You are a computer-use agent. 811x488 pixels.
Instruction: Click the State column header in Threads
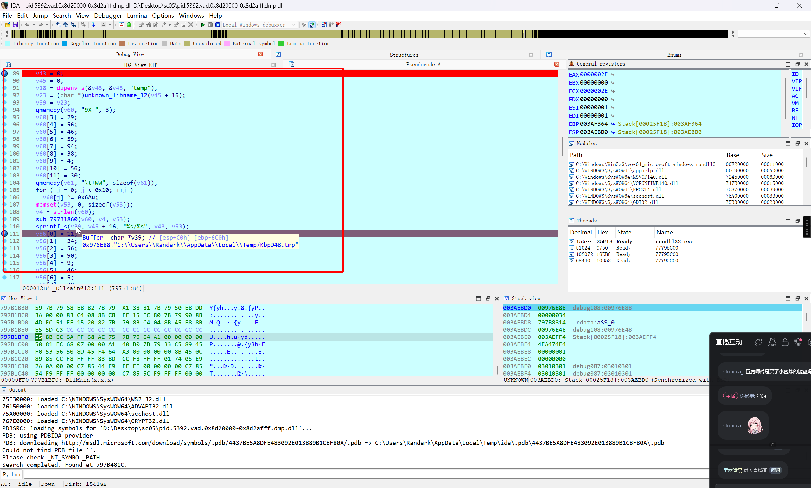635,233
